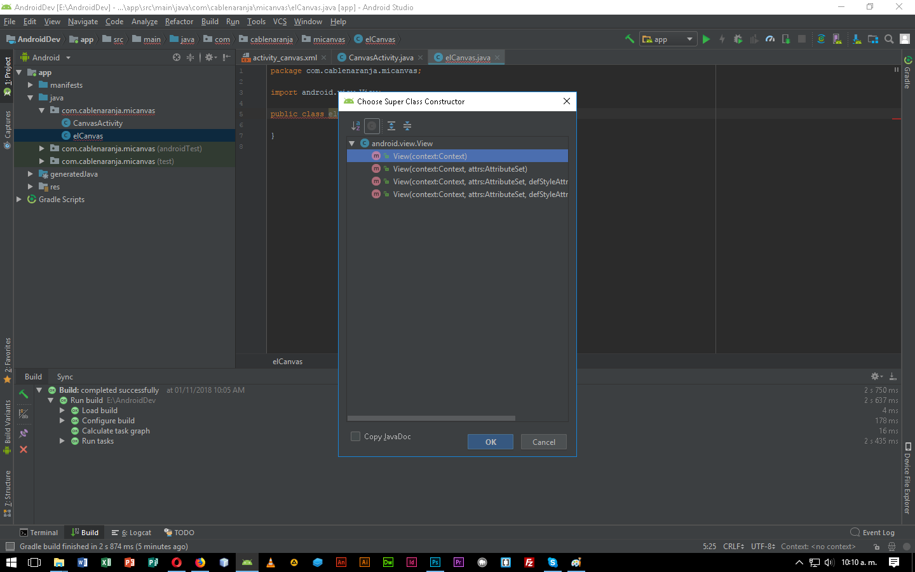The height and width of the screenshot is (572, 915).
Task: Switch to activity_canvas.xml editor tab
Action: (285, 57)
